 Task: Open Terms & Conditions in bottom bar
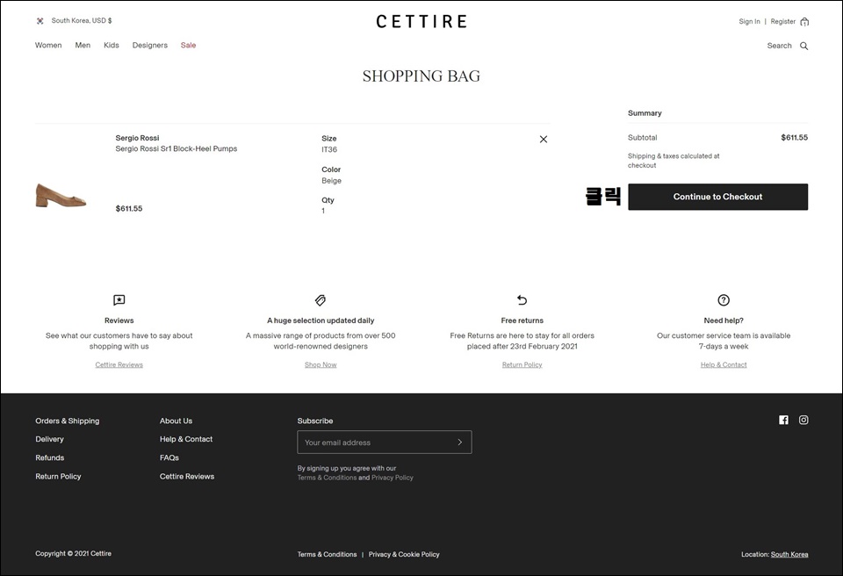pyautogui.click(x=327, y=554)
